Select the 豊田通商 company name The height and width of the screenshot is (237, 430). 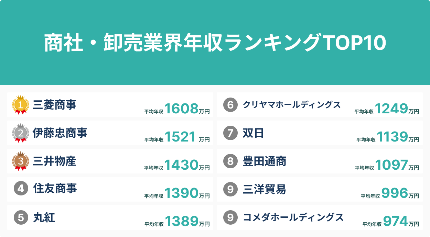[264, 161]
